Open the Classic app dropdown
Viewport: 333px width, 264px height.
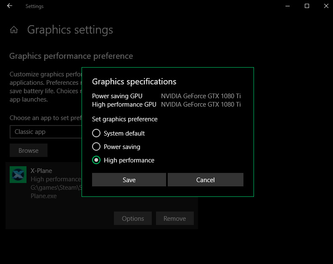point(45,132)
